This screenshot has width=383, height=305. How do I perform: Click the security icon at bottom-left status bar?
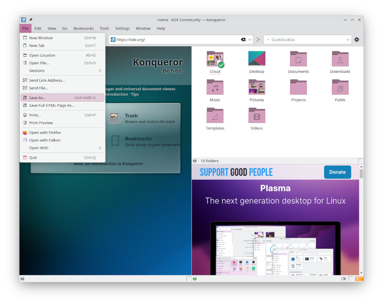coord(22,279)
